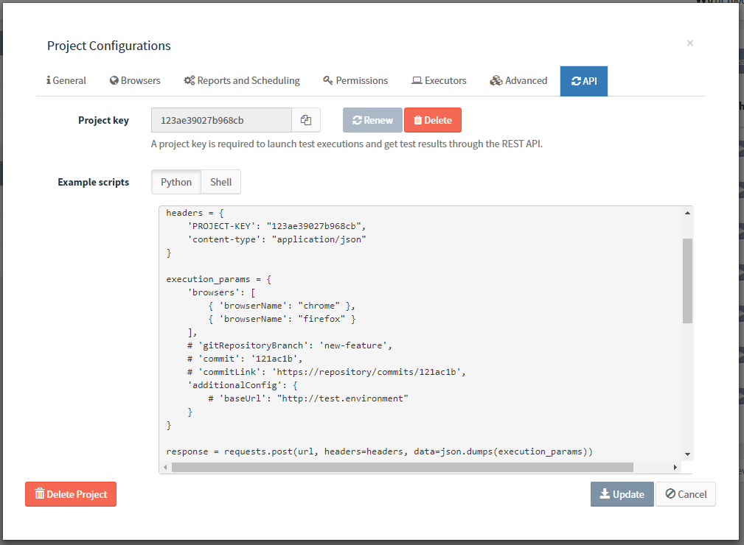Copy project key with clipboard icon
Screen dimensions: 744x545
point(306,120)
